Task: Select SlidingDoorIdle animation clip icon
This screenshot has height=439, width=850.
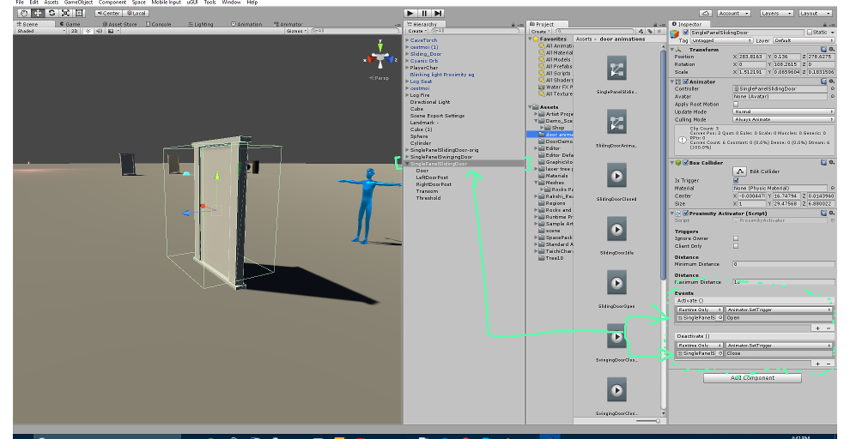Action: coord(617,230)
